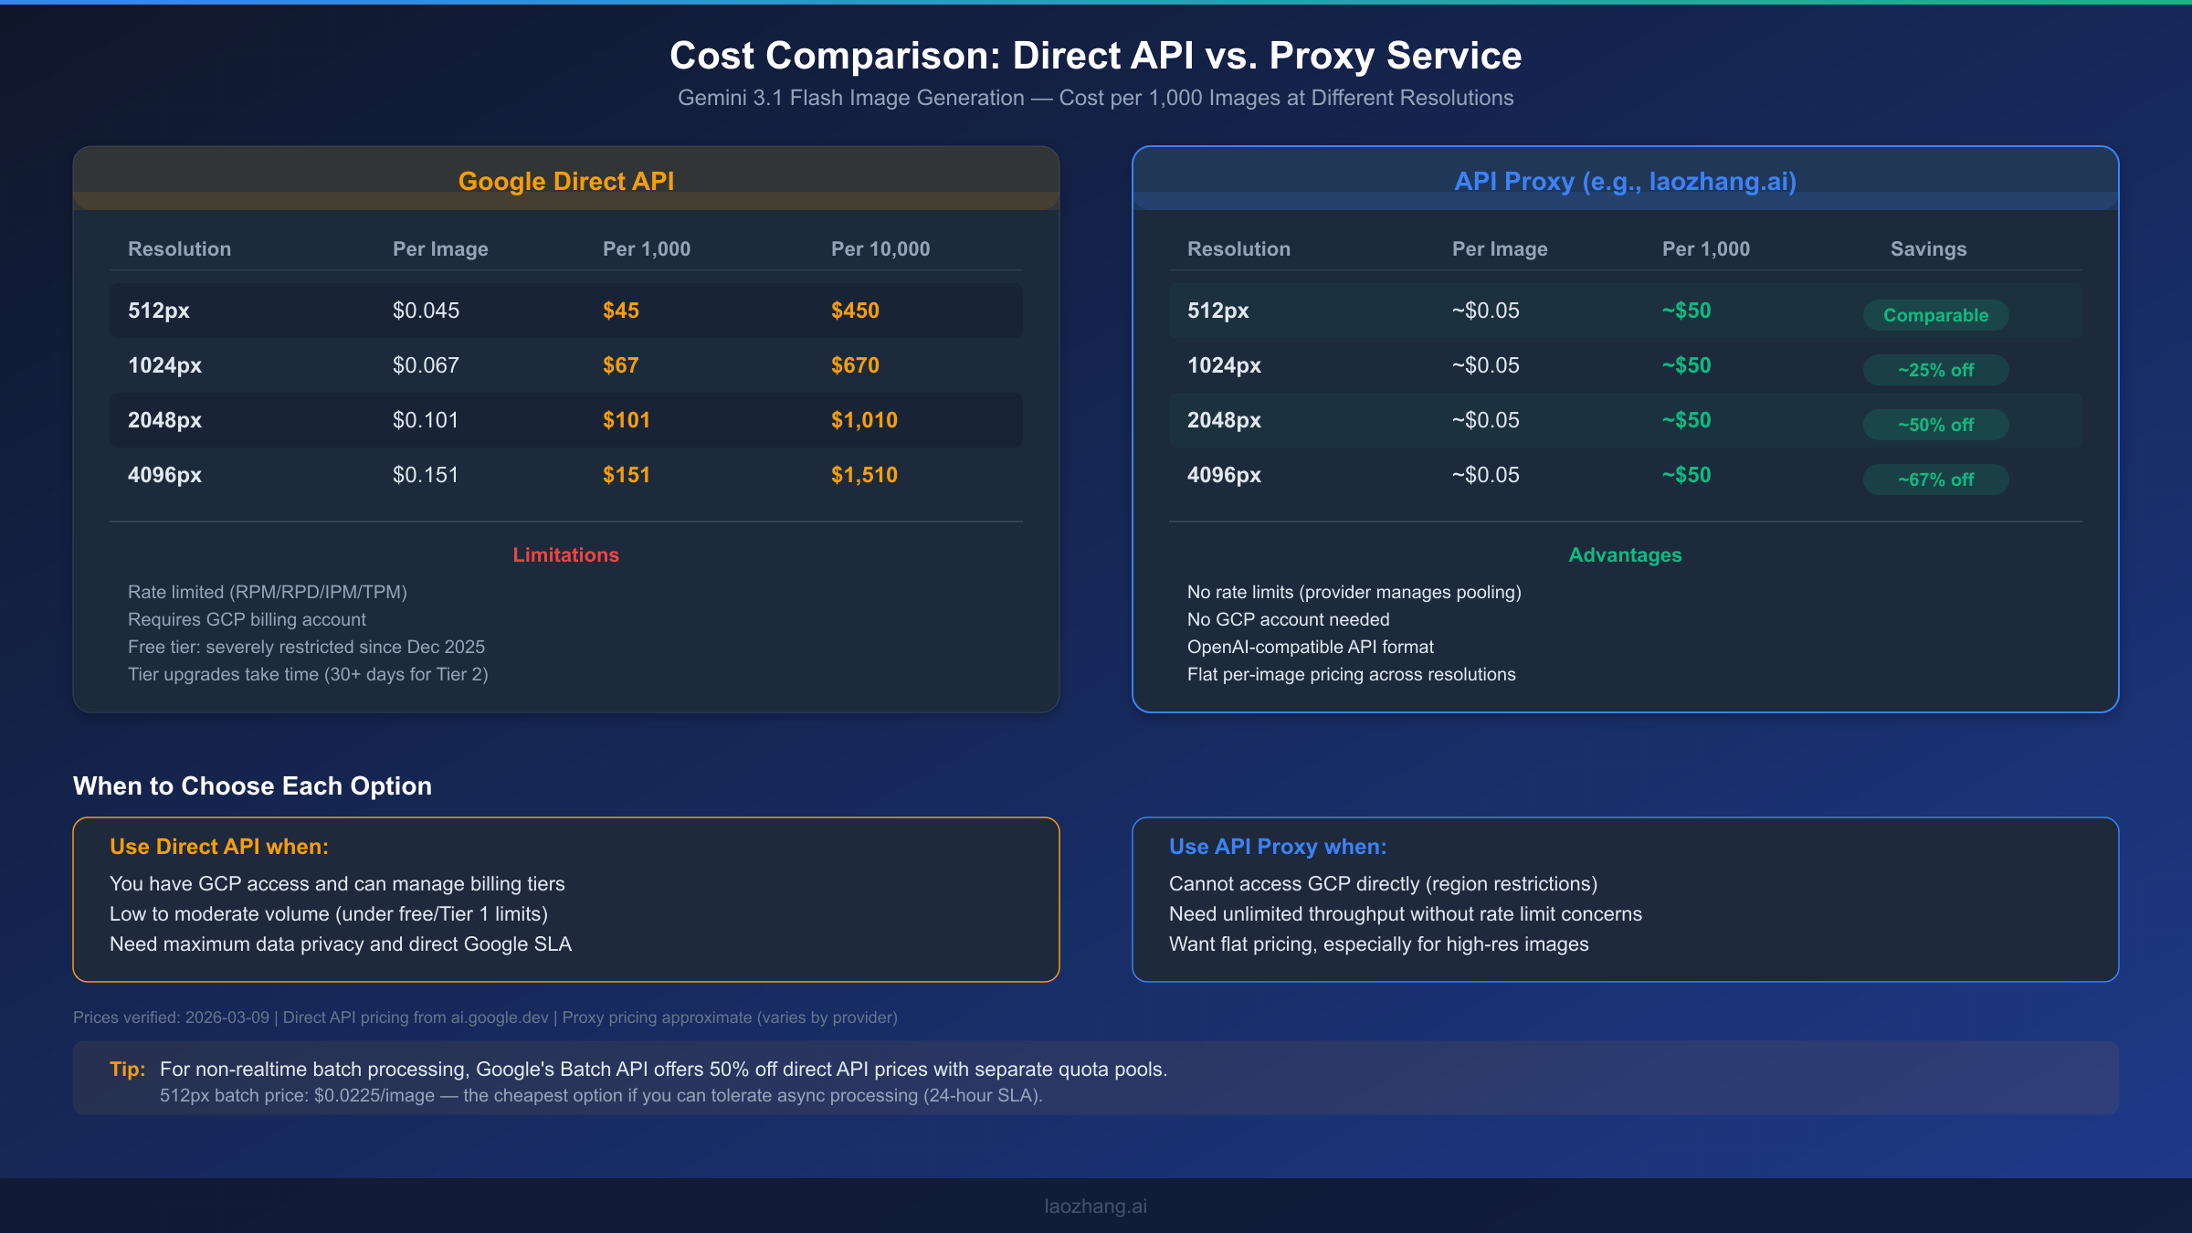This screenshot has height=1233, width=2192.
Task: Select the API Proxy panel header
Action: [x=1624, y=180]
